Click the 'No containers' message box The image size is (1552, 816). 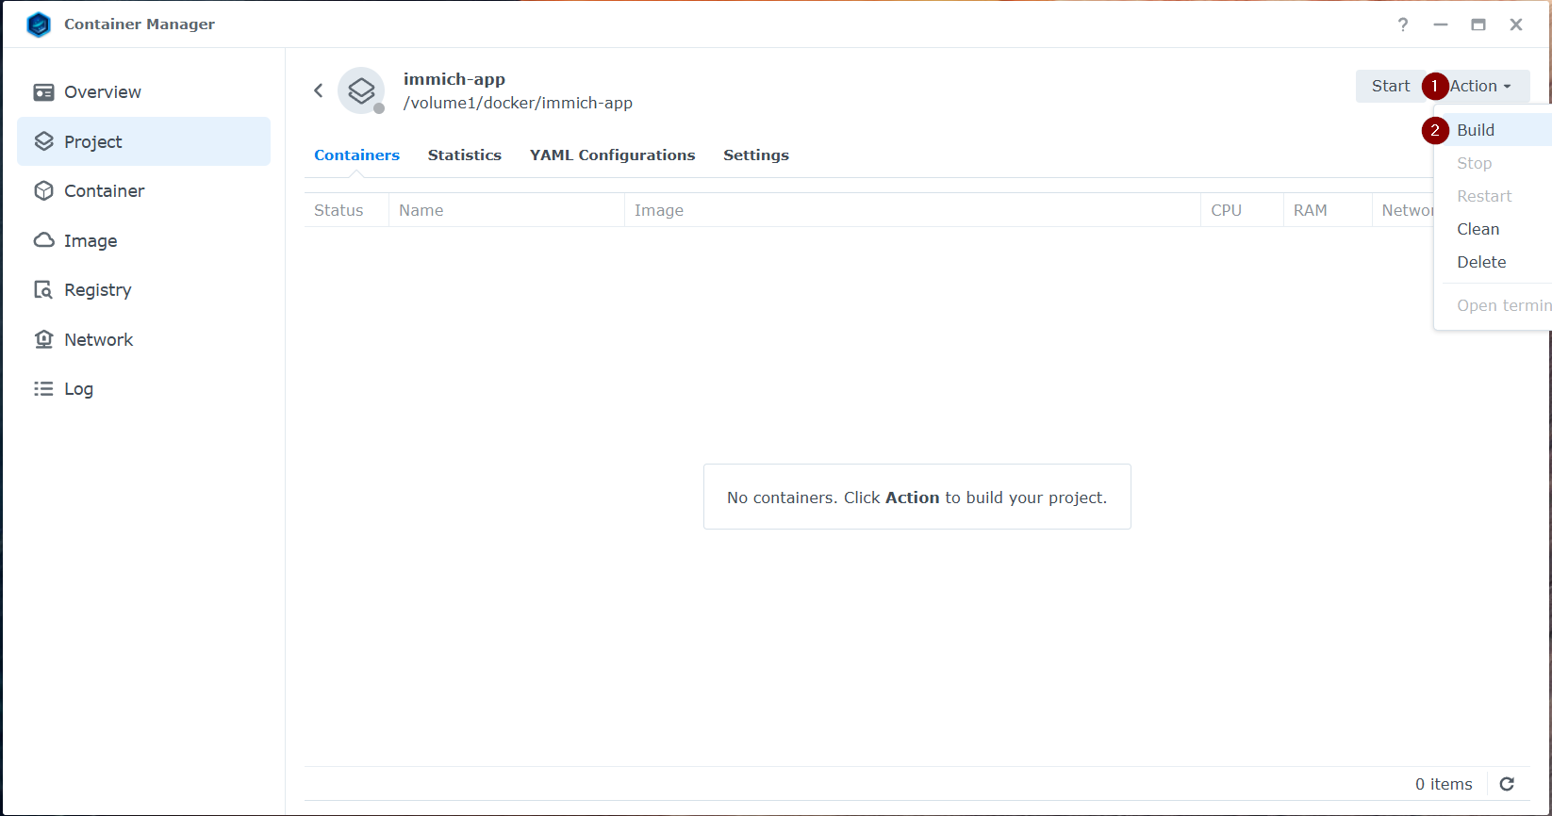click(917, 497)
